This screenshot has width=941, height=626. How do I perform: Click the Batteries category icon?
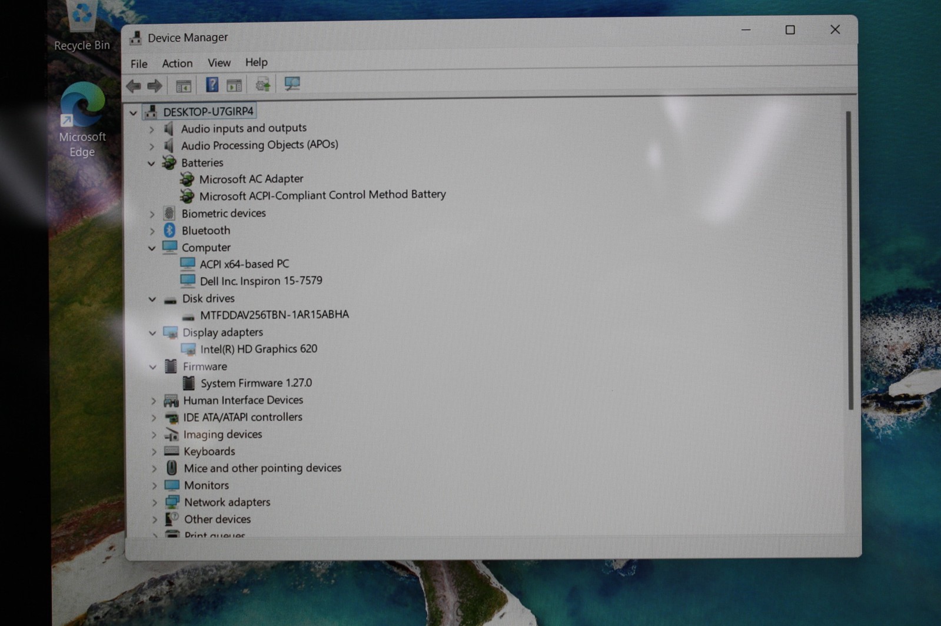pos(169,162)
